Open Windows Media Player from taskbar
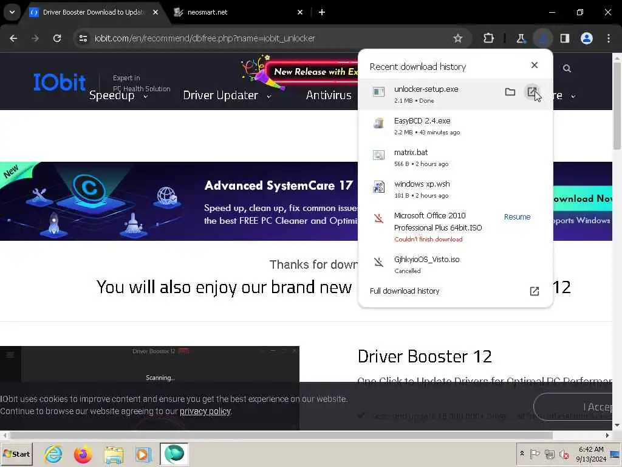The image size is (622, 467). [143, 454]
